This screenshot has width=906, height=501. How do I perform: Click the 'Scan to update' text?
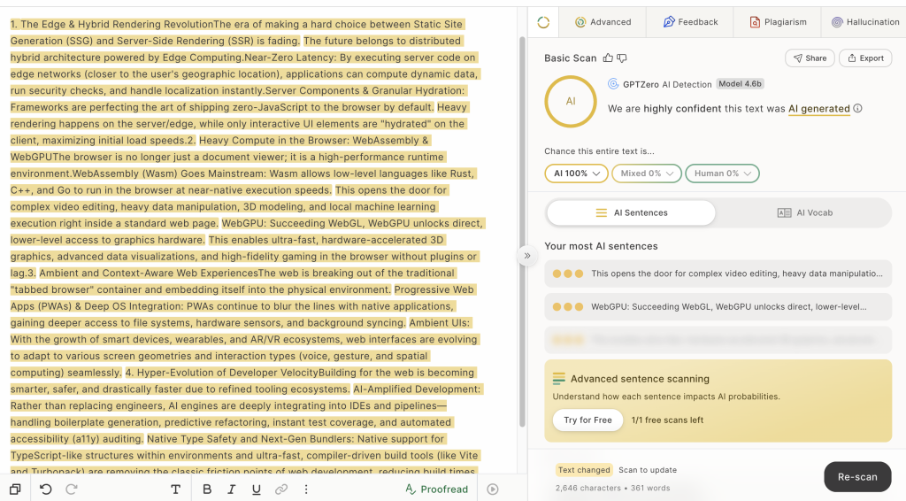[x=647, y=470]
